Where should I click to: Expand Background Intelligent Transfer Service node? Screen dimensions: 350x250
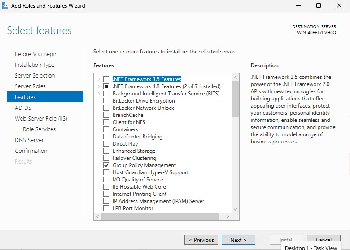coord(99,94)
